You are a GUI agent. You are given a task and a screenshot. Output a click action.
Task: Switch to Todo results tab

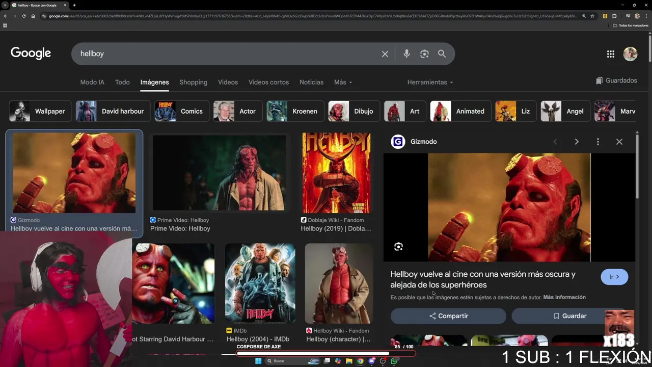pos(122,82)
